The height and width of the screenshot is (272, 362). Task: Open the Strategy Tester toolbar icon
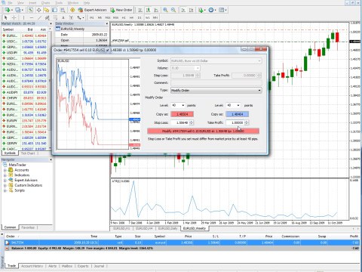[63, 10]
